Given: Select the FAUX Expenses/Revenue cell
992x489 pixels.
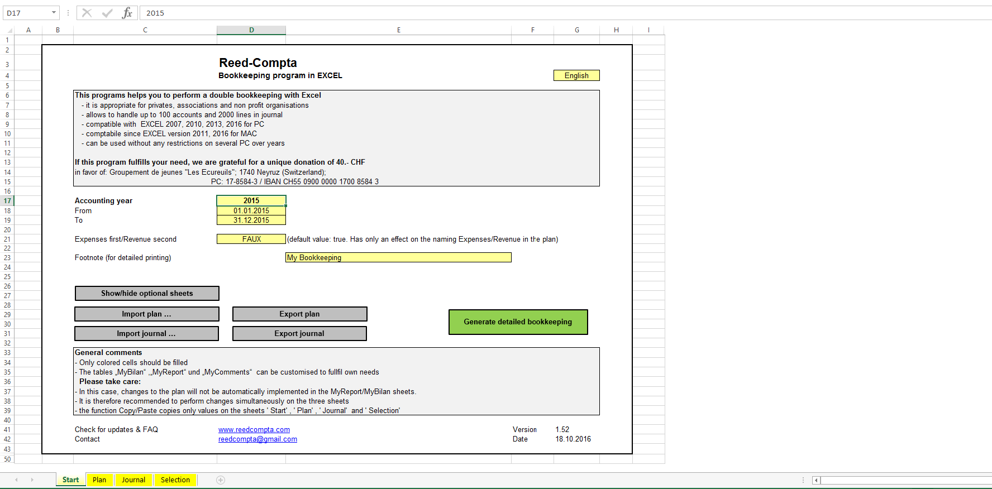Looking at the screenshot, I should pyautogui.click(x=251, y=239).
